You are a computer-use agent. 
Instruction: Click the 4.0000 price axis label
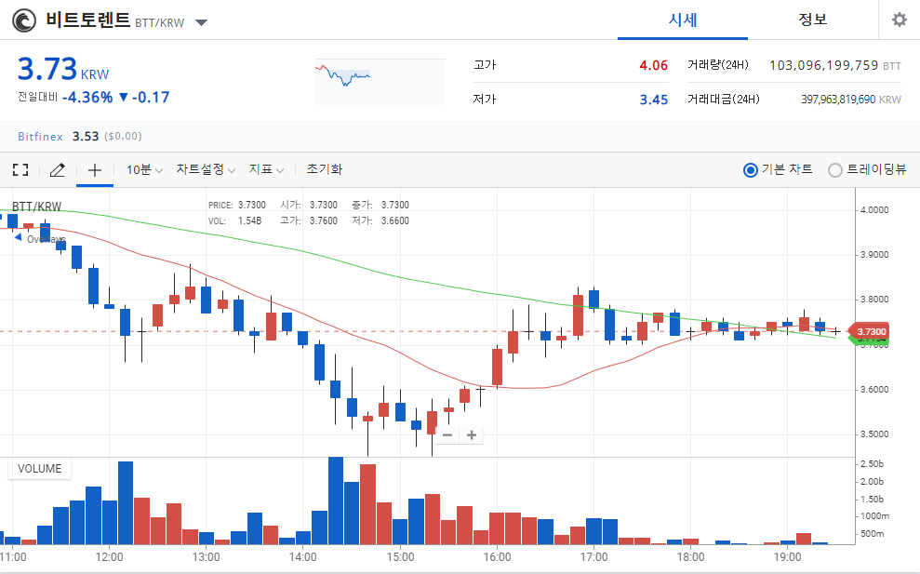coord(874,210)
